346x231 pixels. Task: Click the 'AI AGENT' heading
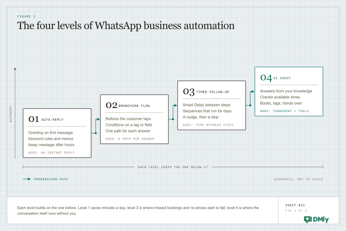tap(282, 78)
